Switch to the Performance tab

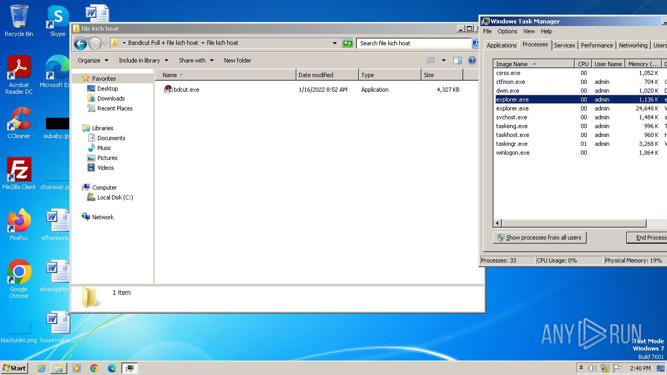(x=597, y=45)
